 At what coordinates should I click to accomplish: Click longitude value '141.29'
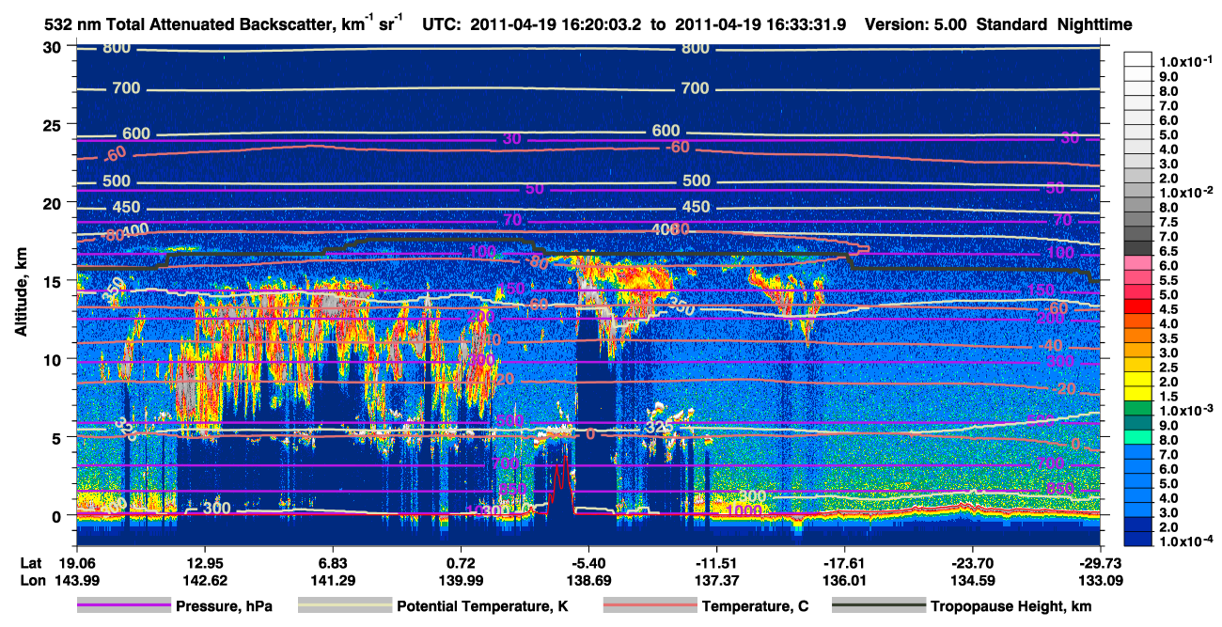pyautogui.click(x=333, y=580)
